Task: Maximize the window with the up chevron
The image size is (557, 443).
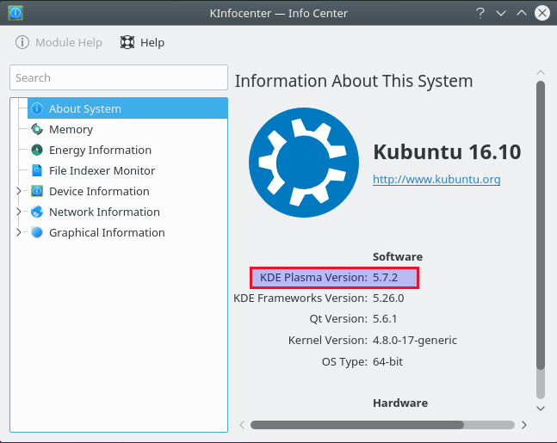Action: click(522, 14)
